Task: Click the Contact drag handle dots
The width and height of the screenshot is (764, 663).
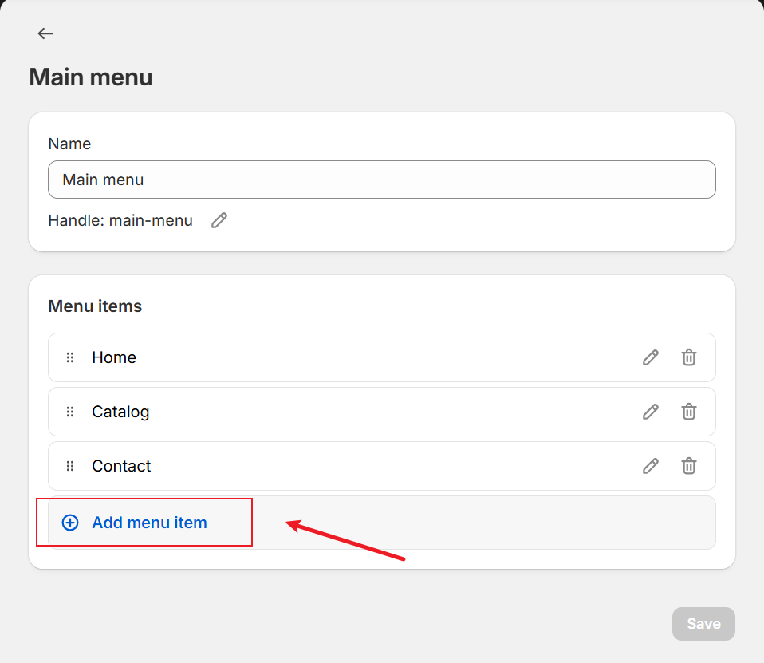Action: [70, 466]
